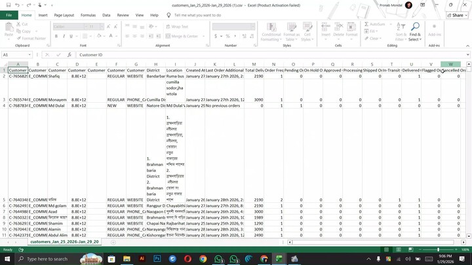Screen dimensions: 472x265
Task: Select the customers_Jan_25_2026 sheet tab
Action: coord(64,241)
